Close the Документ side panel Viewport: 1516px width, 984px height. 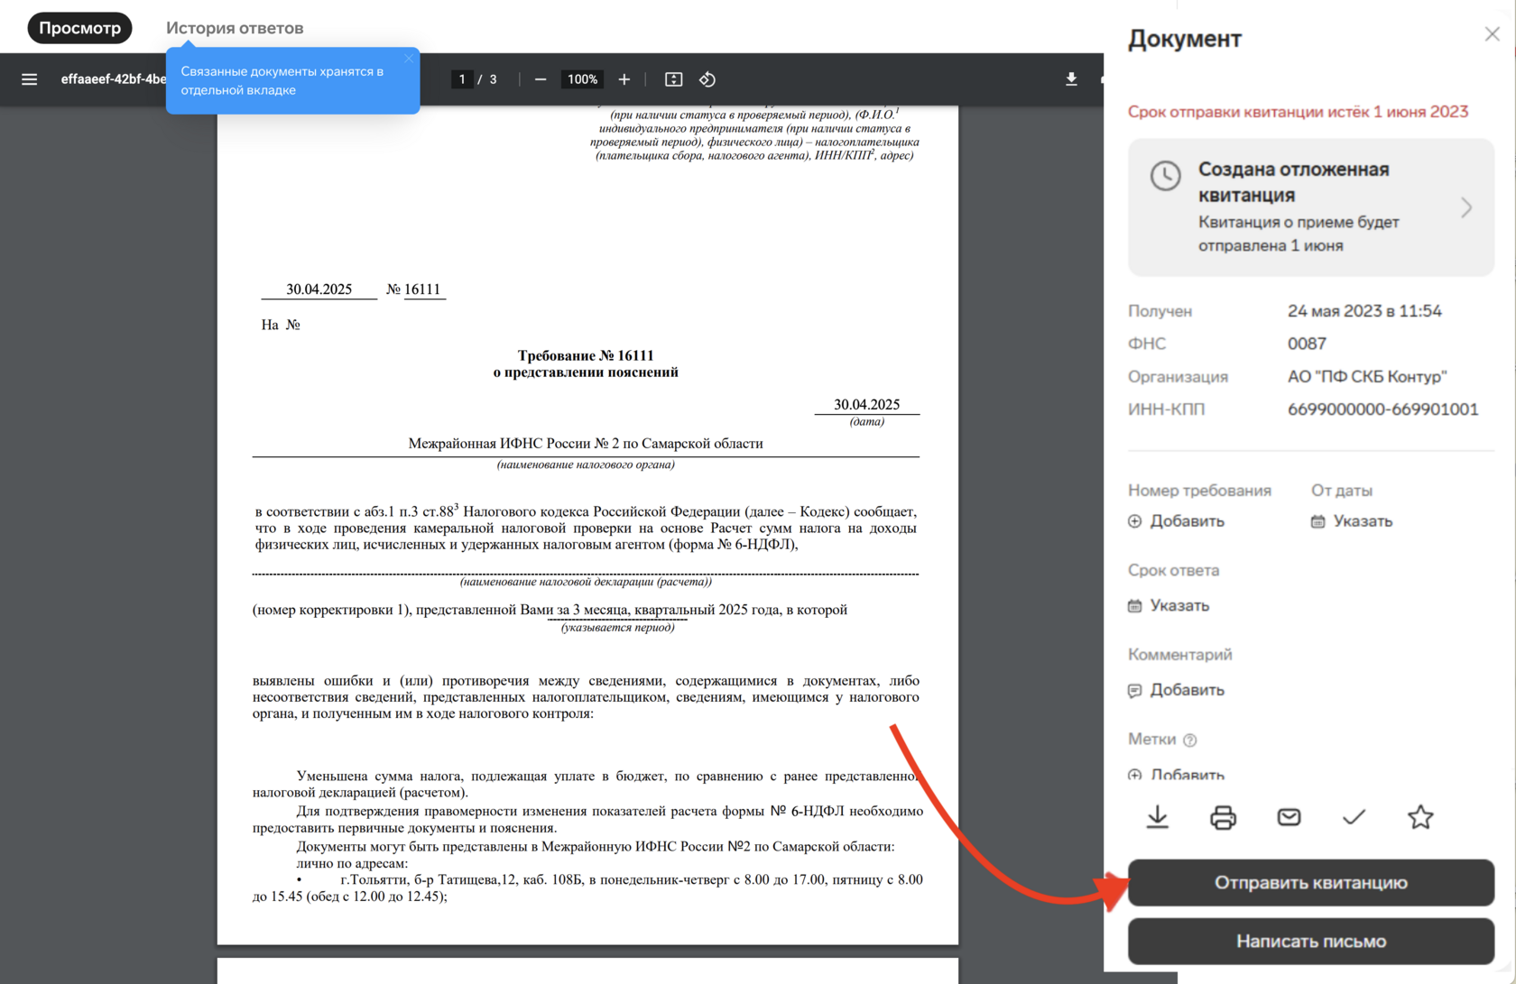(x=1492, y=34)
